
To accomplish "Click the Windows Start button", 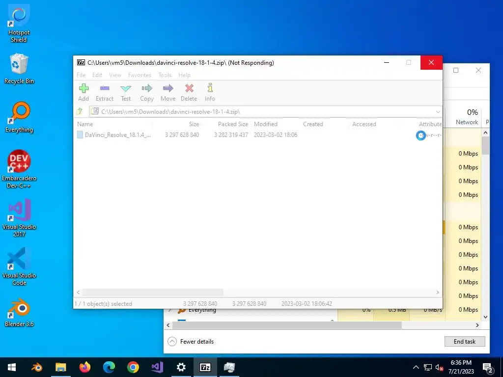I will pos(12,367).
